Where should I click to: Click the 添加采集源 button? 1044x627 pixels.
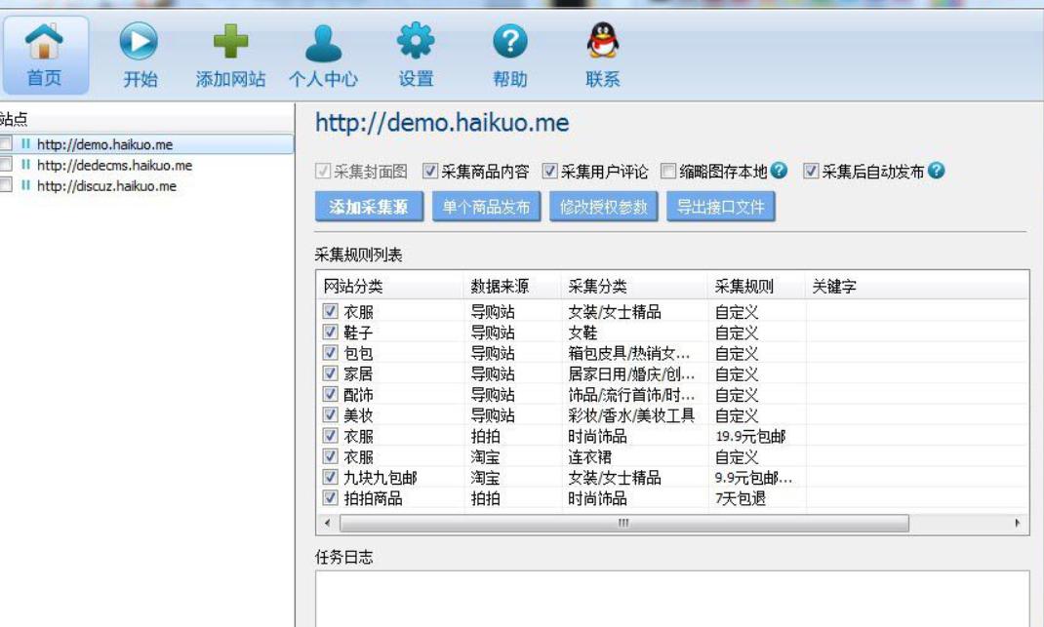[369, 207]
